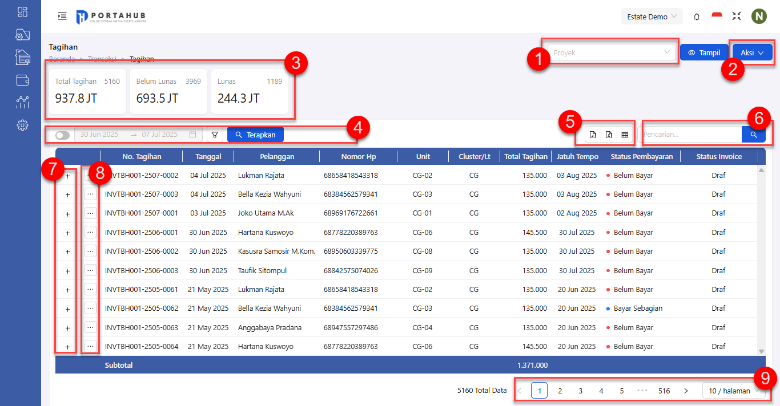Viewport: 780px width, 406px height.
Task: Go to page 3 in pagination
Action: tap(581, 391)
